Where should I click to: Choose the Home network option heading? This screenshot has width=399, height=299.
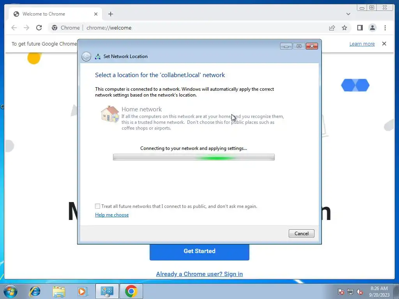tap(141, 109)
